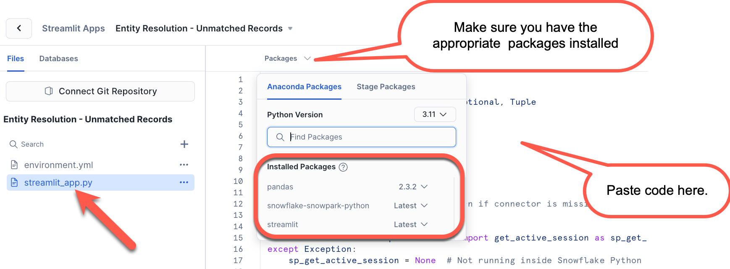Image resolution: width=730 pixels, height=269 pixels.
Task: Switch to the Stage Packages tab
Action: click(386, 87)
